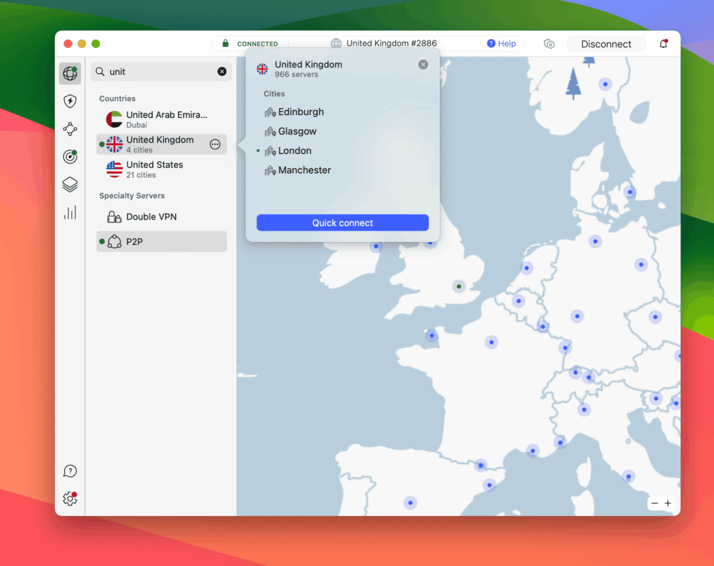
Task: Choose Edinburgh in the cities list
Action: tap(301, 112)
